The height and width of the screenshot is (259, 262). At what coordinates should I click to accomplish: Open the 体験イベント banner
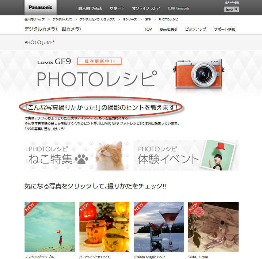[186, 155]
